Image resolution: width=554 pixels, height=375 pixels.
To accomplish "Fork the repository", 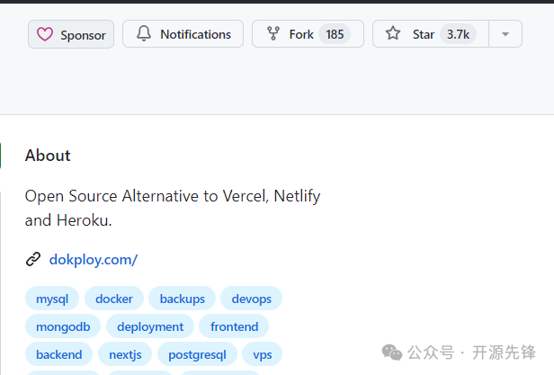I will tap(308, 34).
